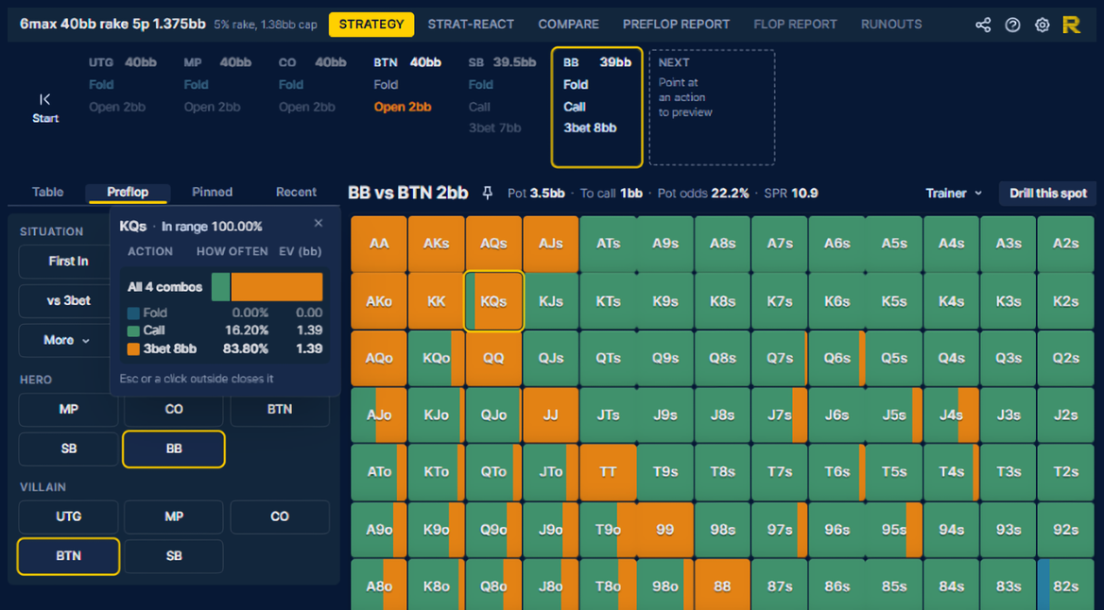Click the 82s hand cell

(x=1065, y=586)
